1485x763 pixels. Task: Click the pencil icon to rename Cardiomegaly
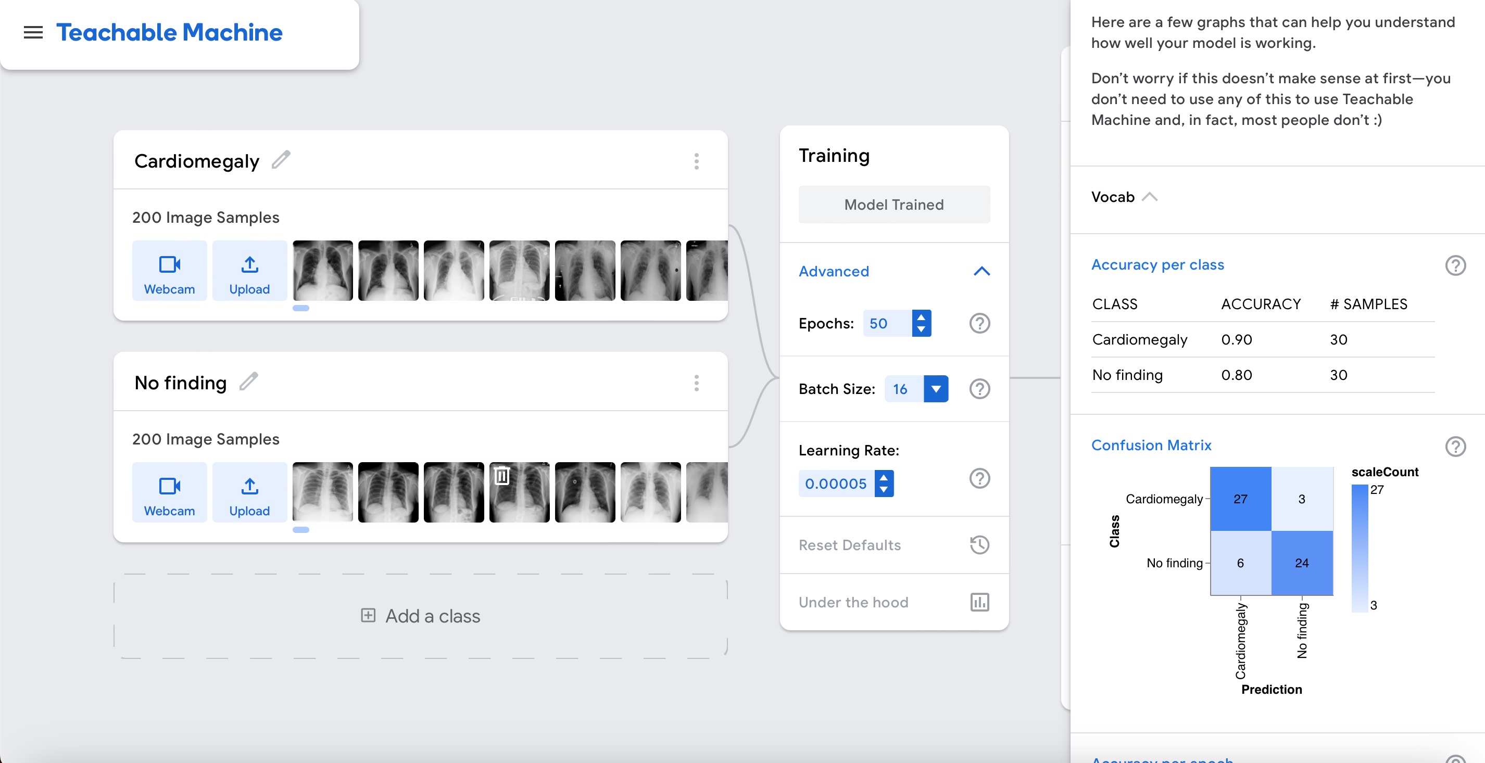click(281, 160)
